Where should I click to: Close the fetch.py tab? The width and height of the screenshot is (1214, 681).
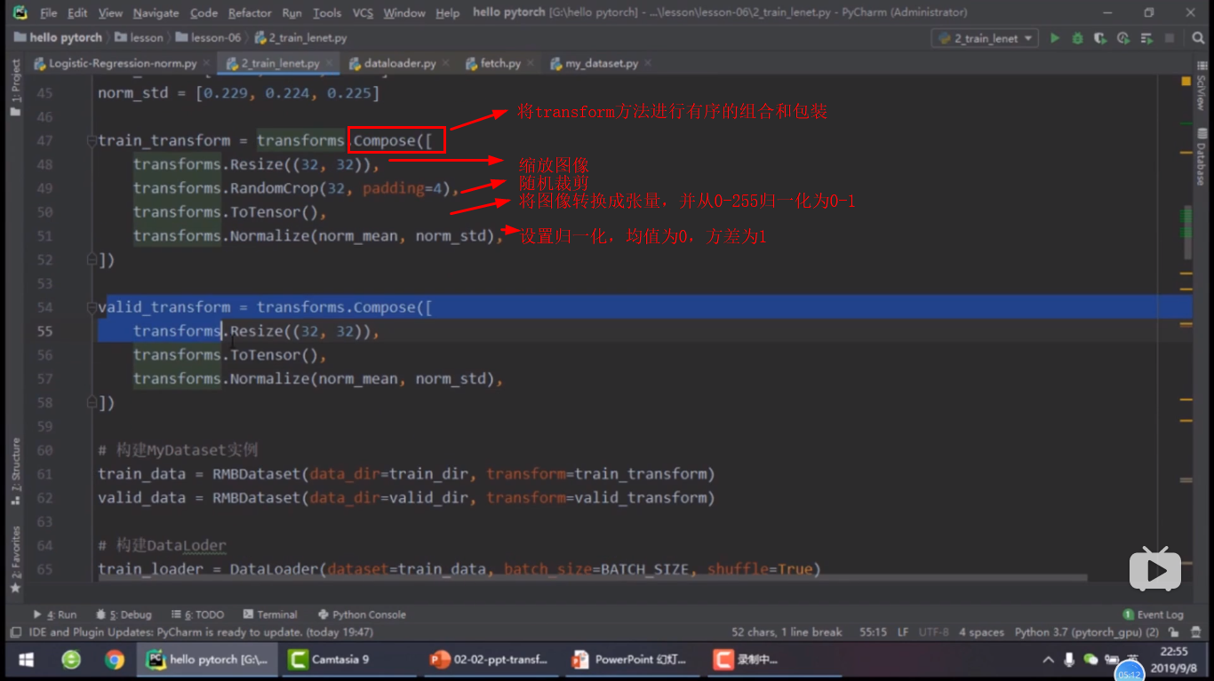(531, 63)
